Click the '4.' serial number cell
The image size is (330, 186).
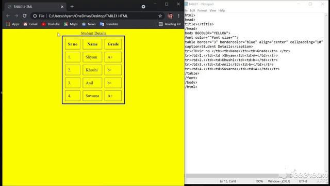(73, 96)
